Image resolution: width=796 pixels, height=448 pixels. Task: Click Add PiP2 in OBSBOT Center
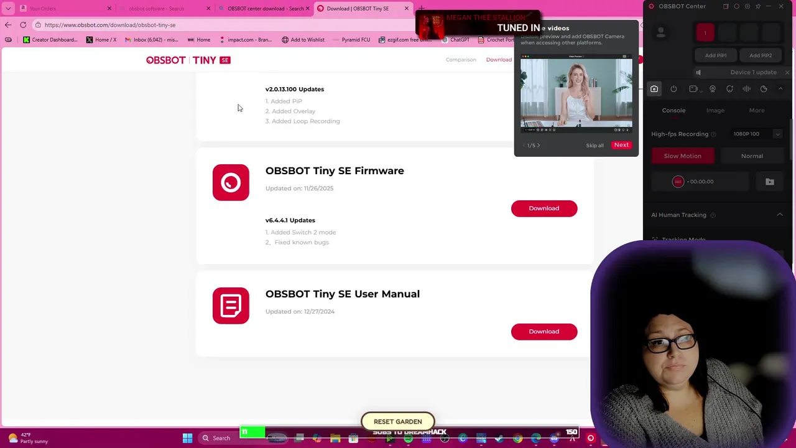pos(761,55)
